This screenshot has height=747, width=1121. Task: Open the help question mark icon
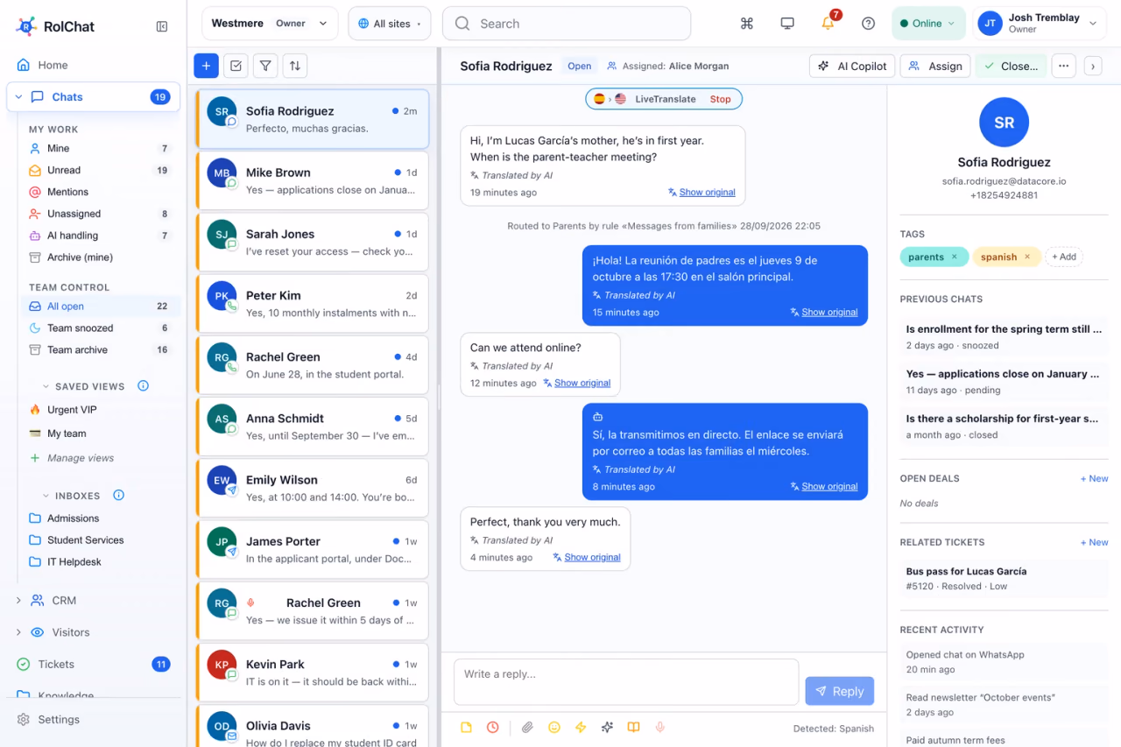tap(868, 24)
